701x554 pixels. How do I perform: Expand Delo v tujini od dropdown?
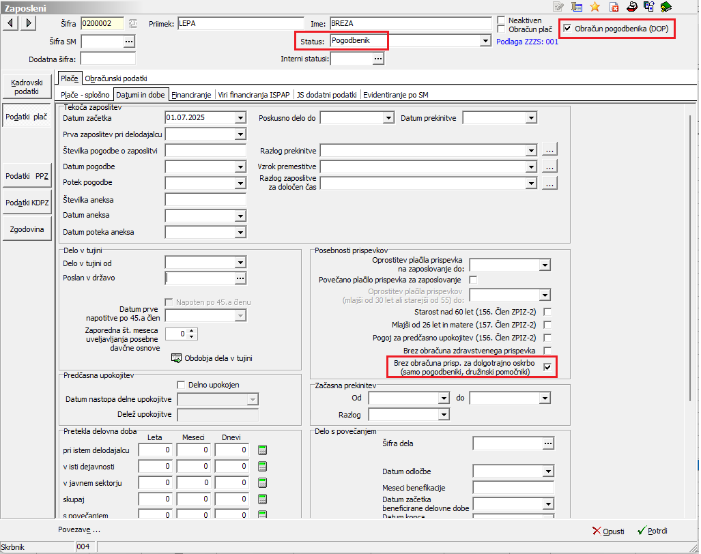click(240, 262)
